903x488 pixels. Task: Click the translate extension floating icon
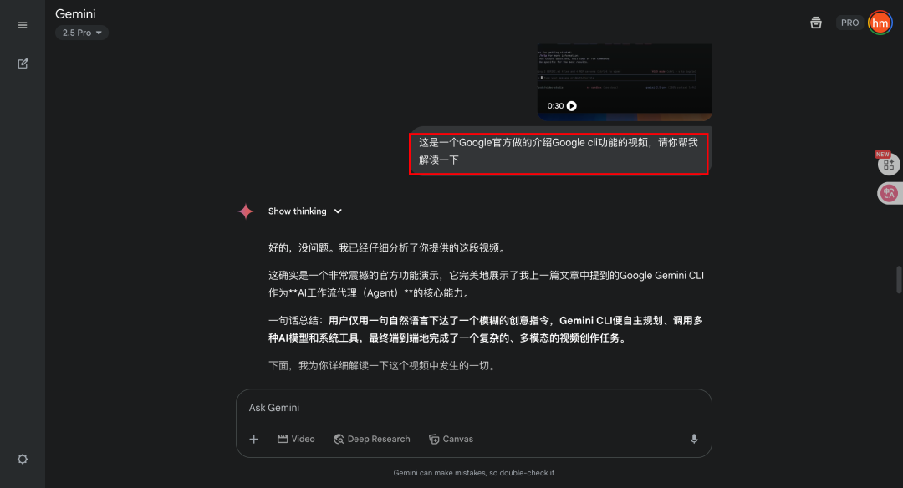click(x=889, y=193)
